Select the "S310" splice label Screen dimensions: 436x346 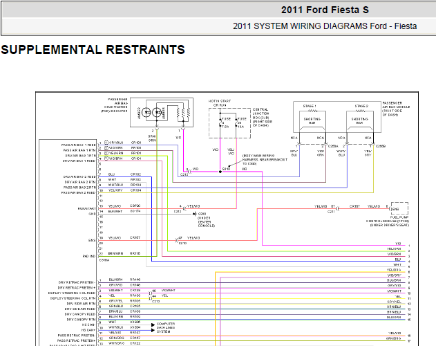point(226,169)
